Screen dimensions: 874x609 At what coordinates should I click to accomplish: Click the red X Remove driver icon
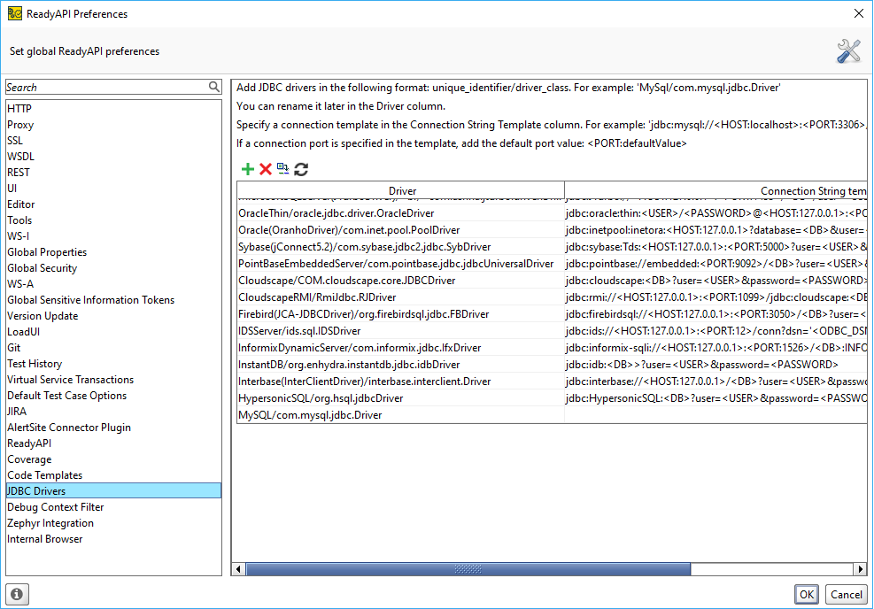click(266, 169)
